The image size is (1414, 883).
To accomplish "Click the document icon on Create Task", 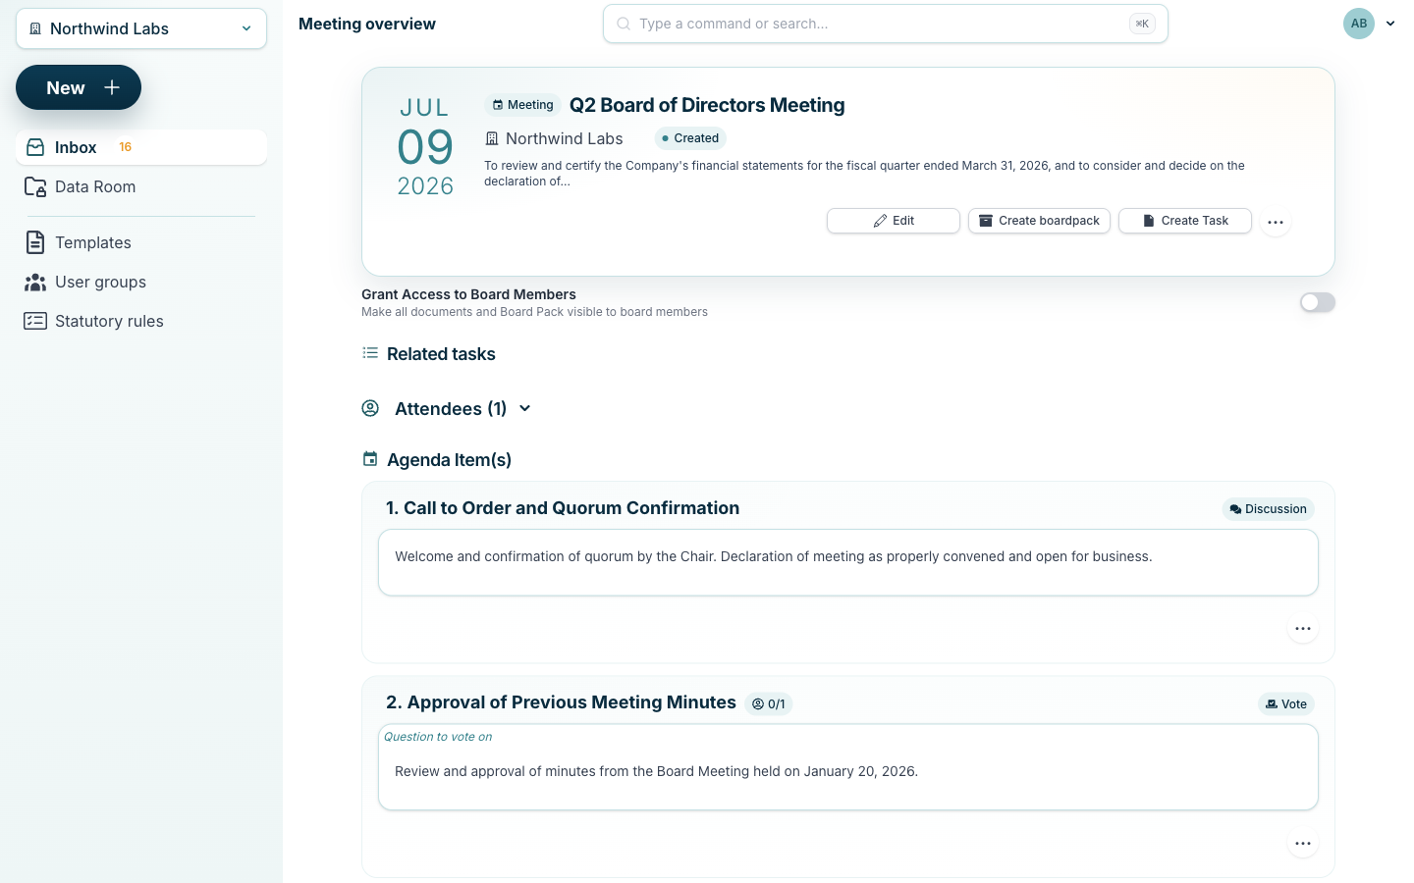I will click(x=1149, y=221).
